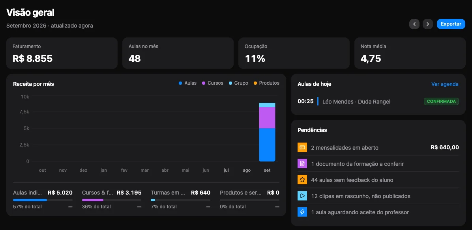
Task: Toggle the Produtos series in chart legend
Action: click(266, 83)
